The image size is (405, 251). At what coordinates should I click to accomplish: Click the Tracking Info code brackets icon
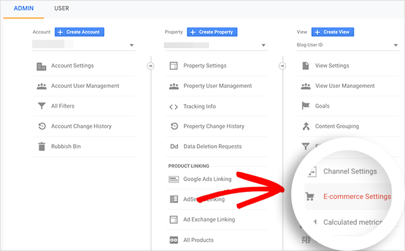174,107
